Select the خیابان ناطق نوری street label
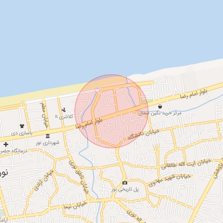The width and height of the screenshot is (223, 223). click(x=78, y=177)
